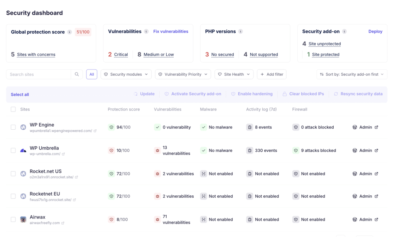Focus the Search sites input field
The image size is (395, 237).
point(39,74)
